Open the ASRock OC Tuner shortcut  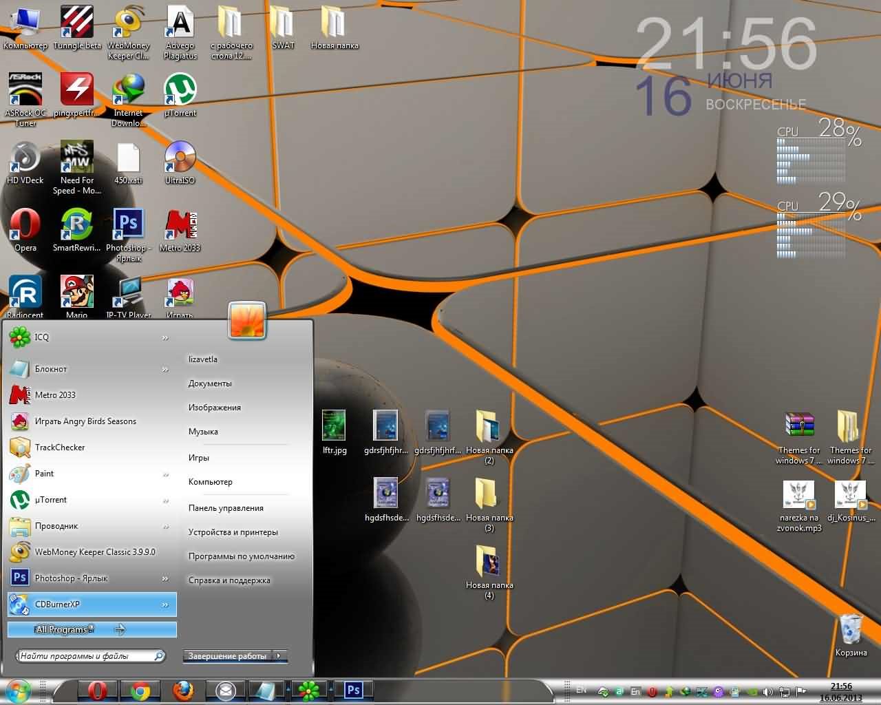pos(25,94)
